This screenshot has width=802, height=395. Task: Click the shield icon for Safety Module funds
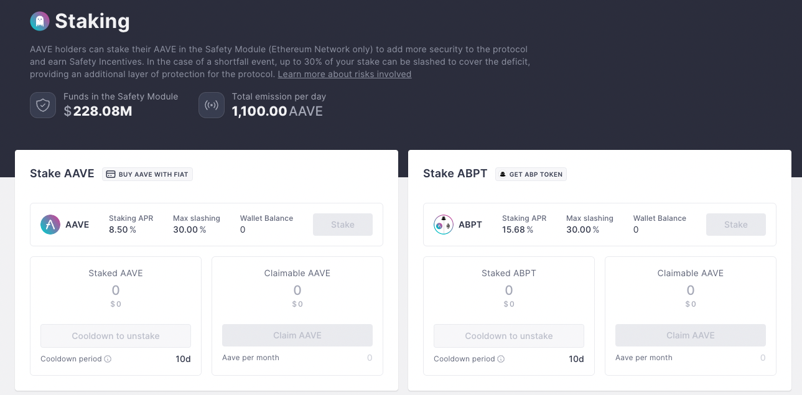click(x=43, y=105)
